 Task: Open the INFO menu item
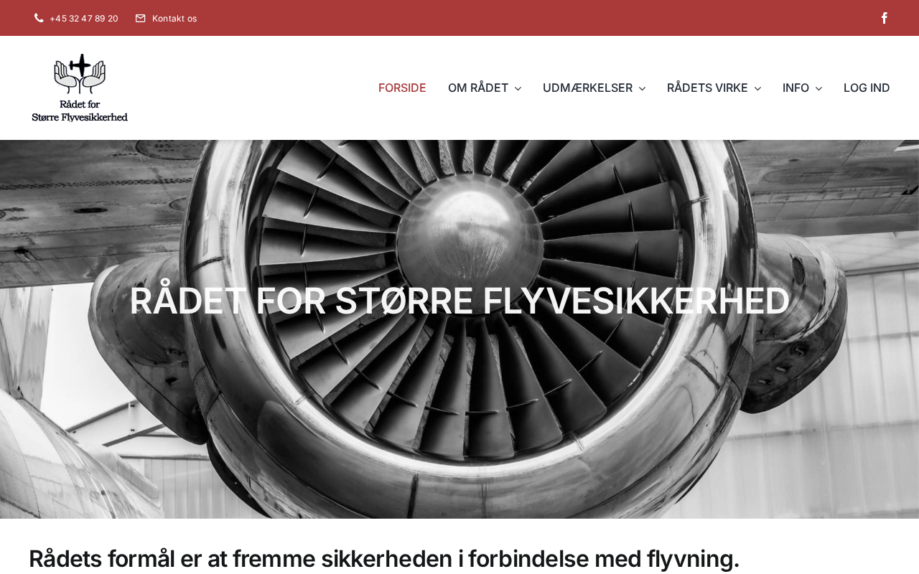tap(796, 88)
